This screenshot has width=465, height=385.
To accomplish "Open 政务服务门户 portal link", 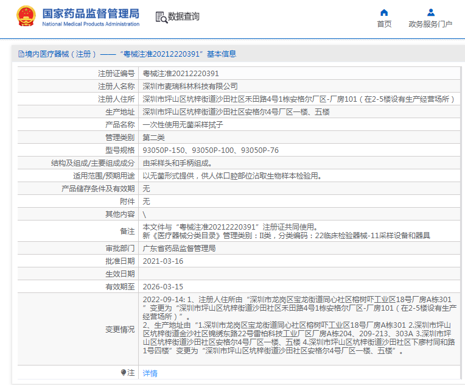I will click(x=430, y=24).
